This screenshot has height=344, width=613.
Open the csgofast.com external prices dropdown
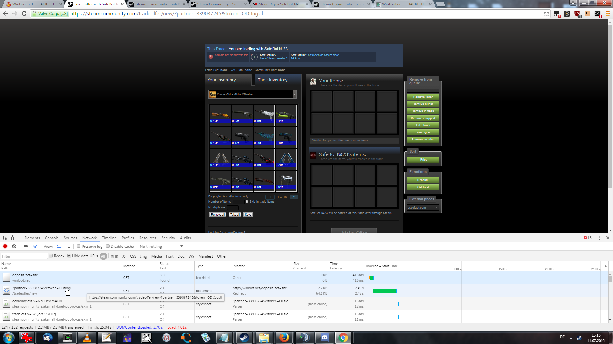[423, 208]
